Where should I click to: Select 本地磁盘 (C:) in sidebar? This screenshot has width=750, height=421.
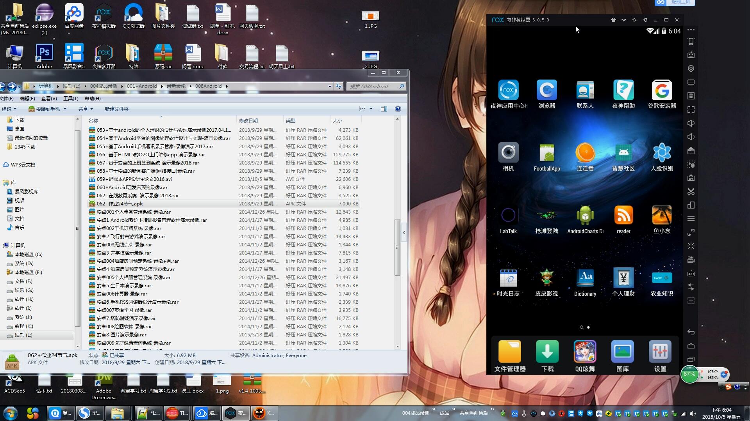[29, 254]
